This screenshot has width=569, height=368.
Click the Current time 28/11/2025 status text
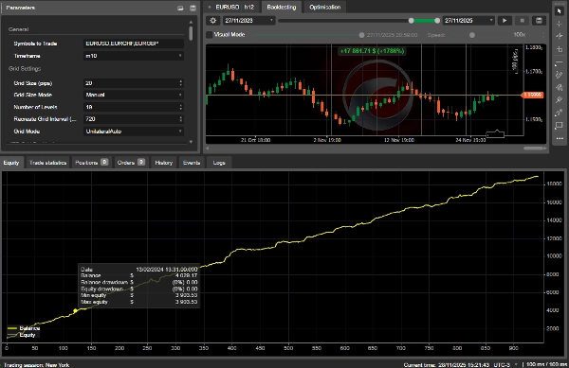click(x=447, y=365)
